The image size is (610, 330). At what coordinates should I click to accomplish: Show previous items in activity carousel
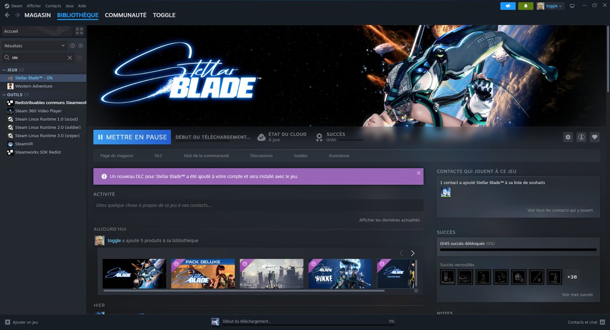click(x=401, y=253)
